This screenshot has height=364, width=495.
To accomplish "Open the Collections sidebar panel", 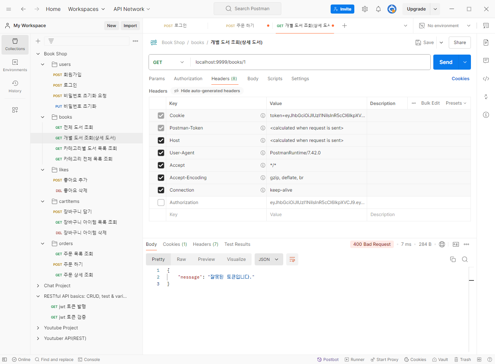I will [15, 44].
